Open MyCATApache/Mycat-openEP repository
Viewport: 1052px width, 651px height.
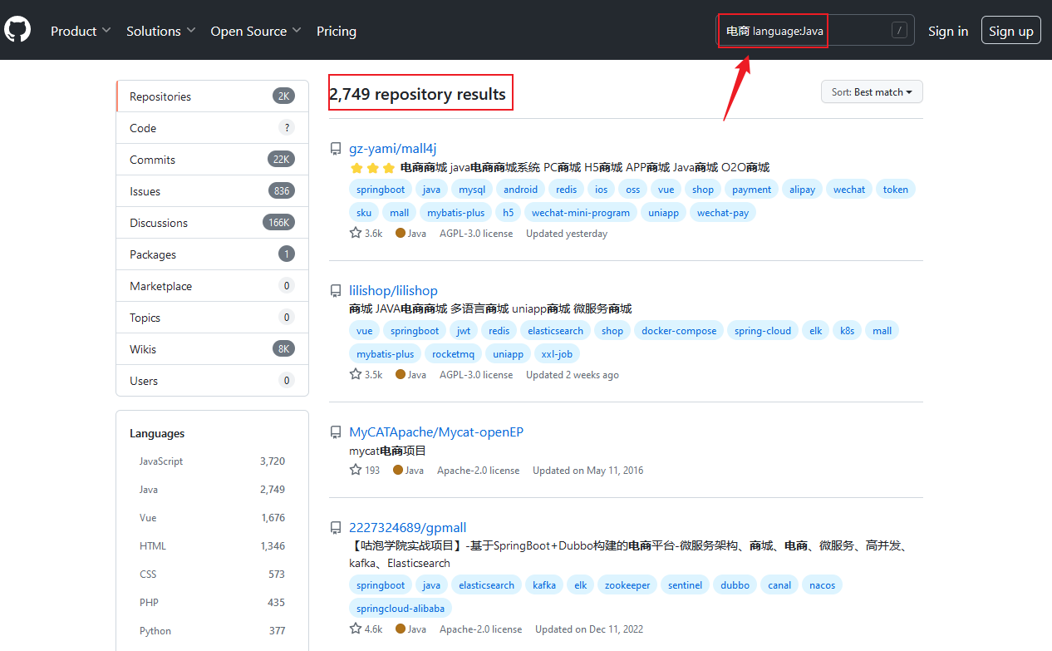[436, 432]
